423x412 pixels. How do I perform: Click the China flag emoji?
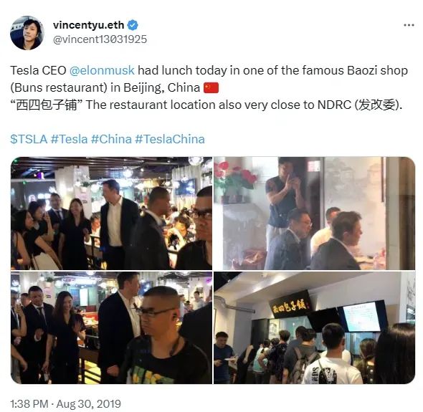[211, 87]
